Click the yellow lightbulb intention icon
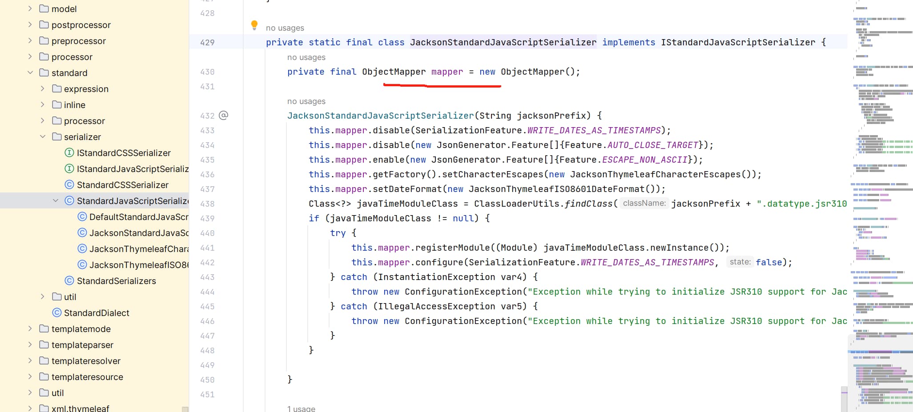Image resolution: width=913 pixels, height=412 pixels. (254, 25)
